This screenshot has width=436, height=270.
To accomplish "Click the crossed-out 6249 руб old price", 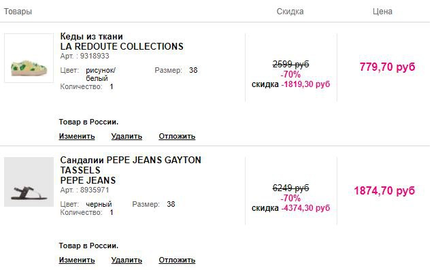I will [290, 188].
